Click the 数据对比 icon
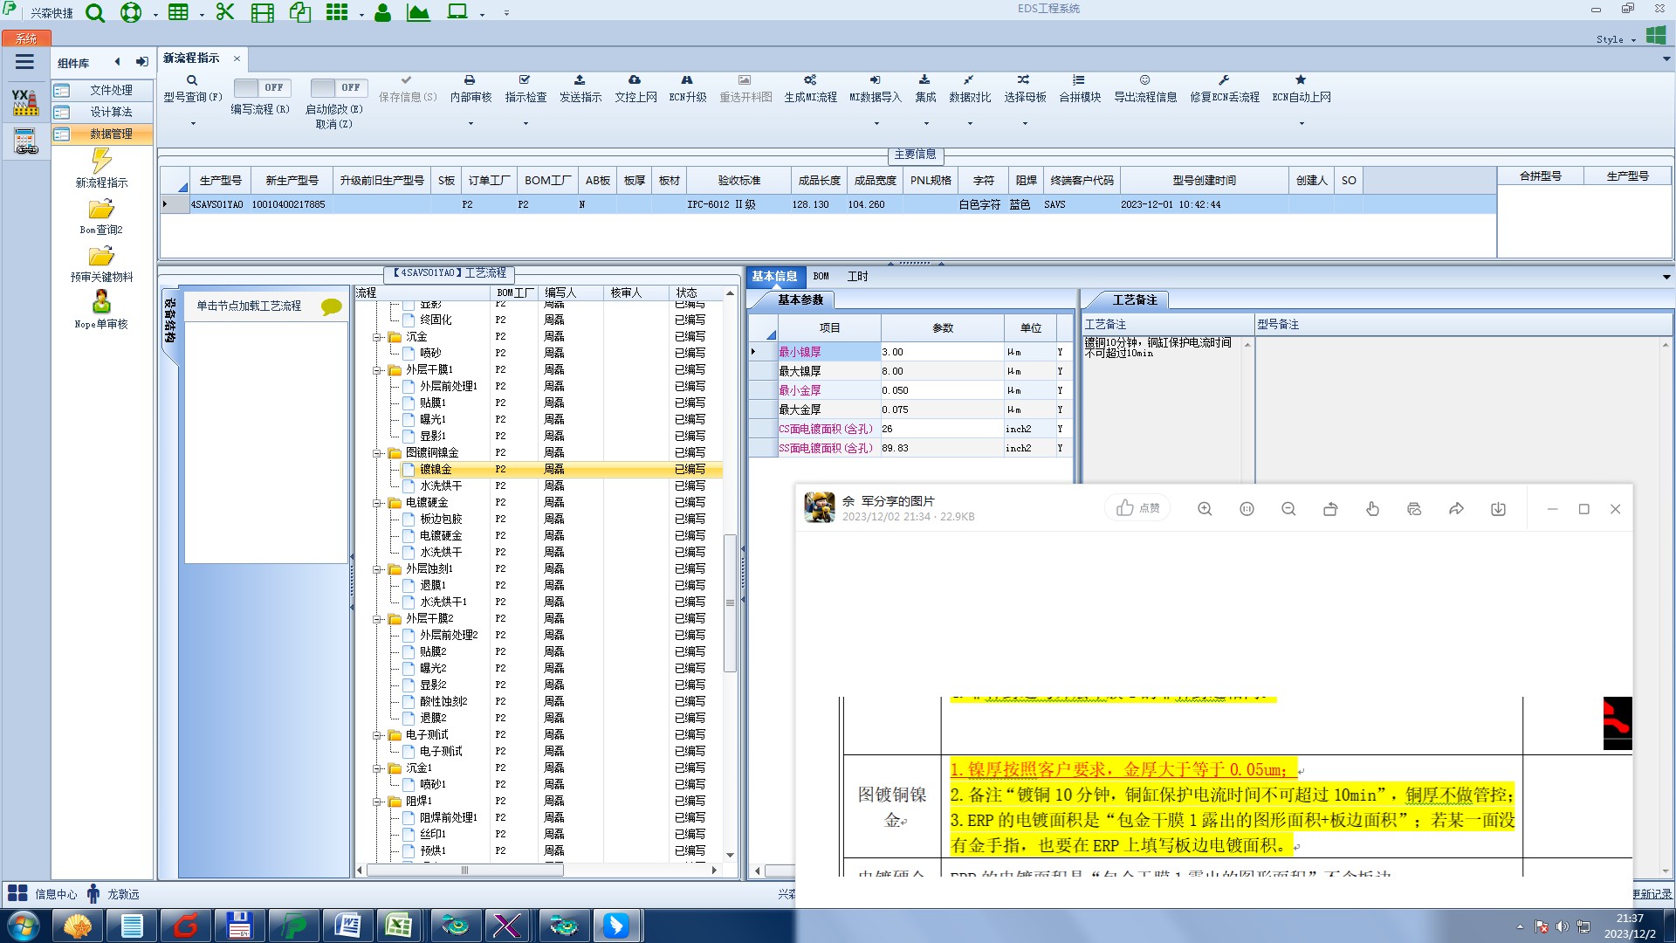This screenshot has height=943, width=1676. pyautogui.click(x=969, y=80)
